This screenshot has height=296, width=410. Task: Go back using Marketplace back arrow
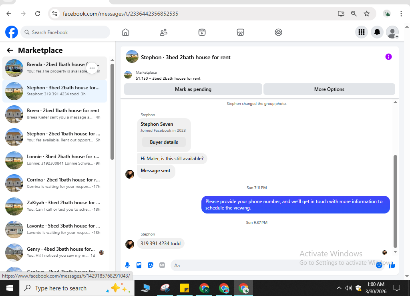[x=10, y=50]
